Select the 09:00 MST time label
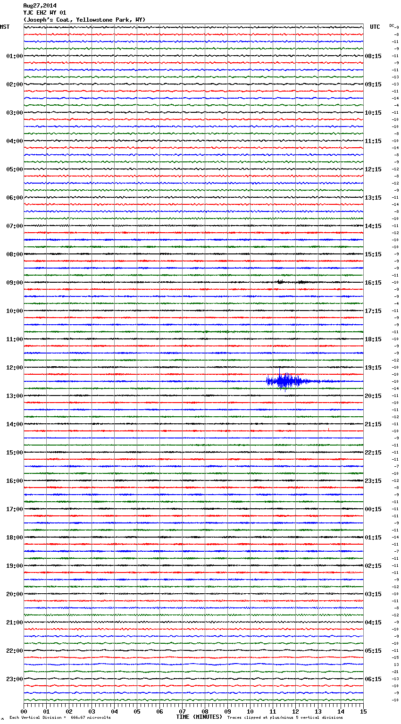The width and height of the screenshot is (401, 724). point(15,283)
